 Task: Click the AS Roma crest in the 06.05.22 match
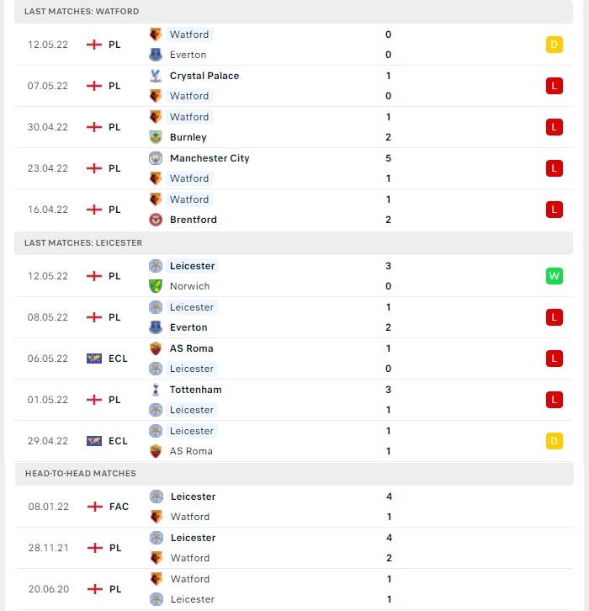click(156, 348)
